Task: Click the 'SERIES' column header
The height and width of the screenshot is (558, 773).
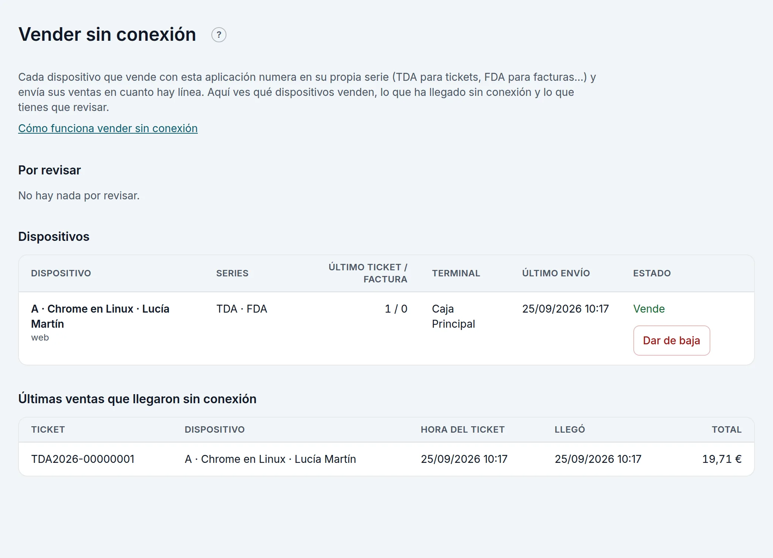Action: 232,273
